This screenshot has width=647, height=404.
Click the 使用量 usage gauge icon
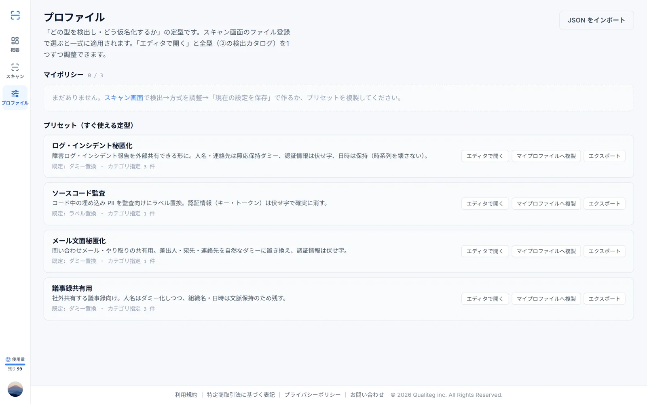(8, 359)
